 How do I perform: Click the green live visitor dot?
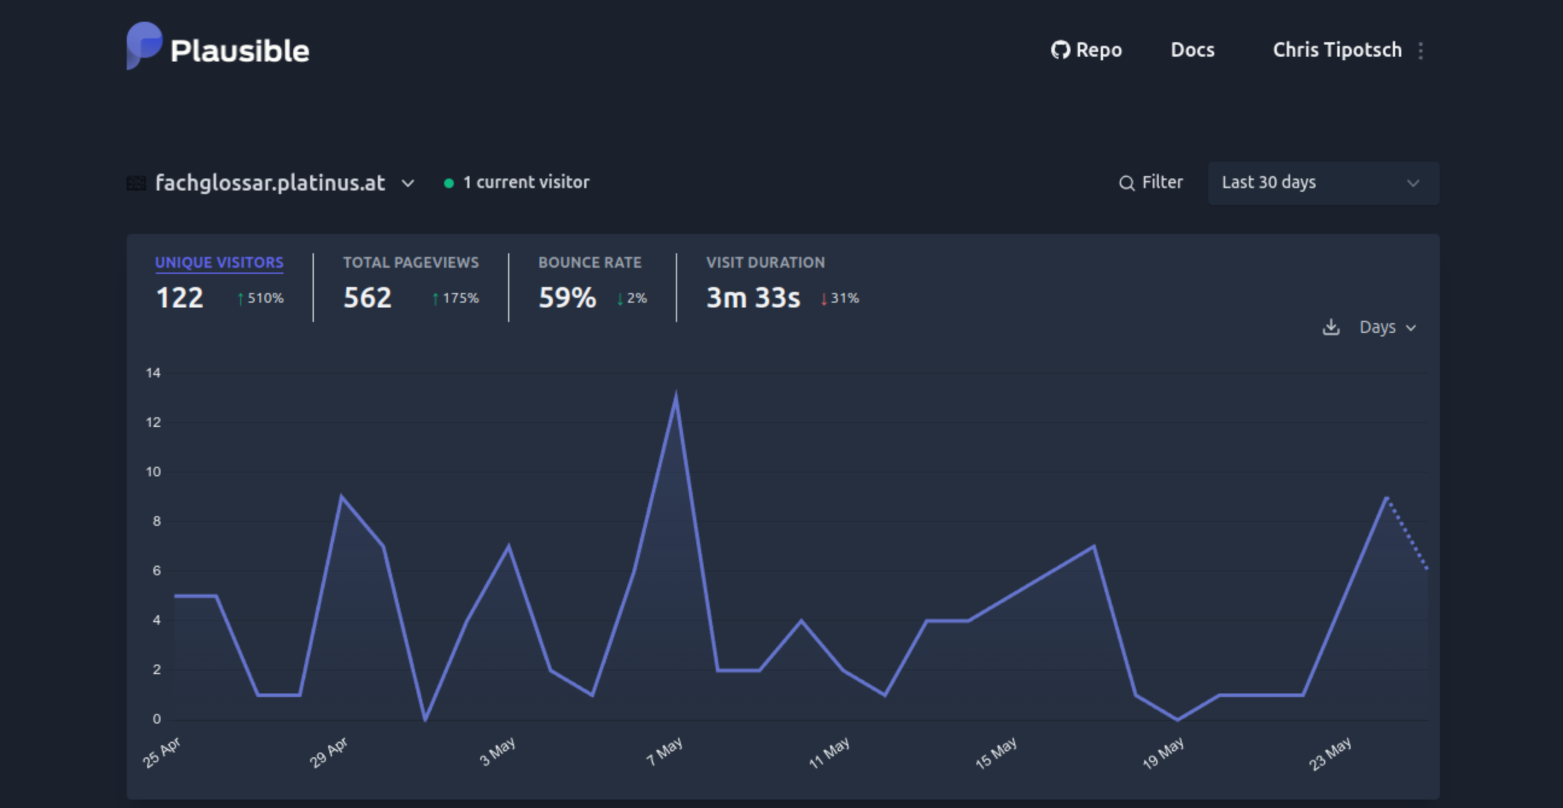click(449, 183)
